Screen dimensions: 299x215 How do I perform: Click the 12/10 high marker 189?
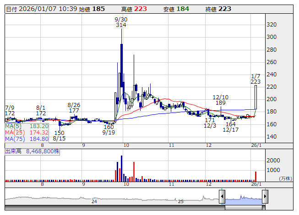(220, 103)
